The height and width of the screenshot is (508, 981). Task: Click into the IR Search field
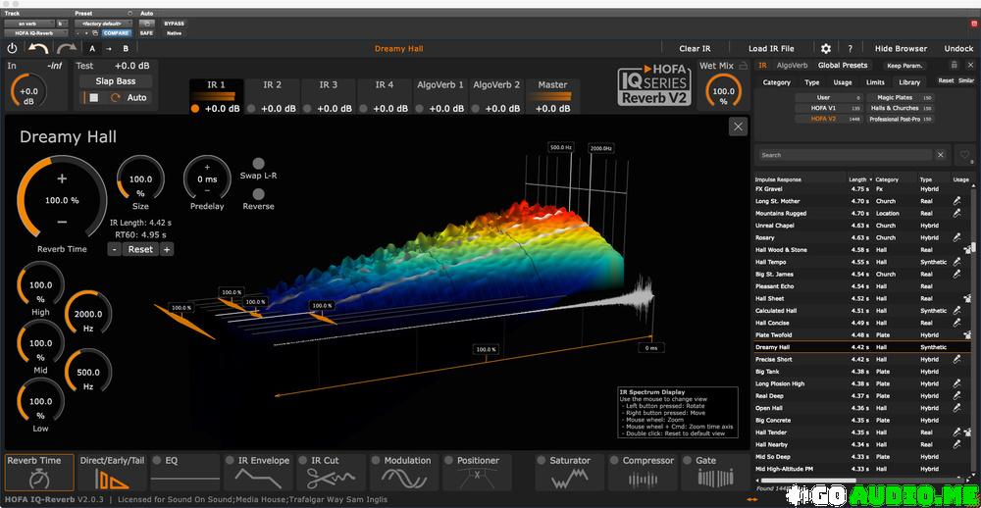click(846, 155)
